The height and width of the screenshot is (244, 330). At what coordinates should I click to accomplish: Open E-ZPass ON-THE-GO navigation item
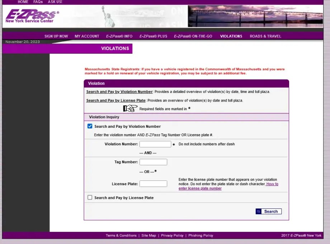[193, 36]
